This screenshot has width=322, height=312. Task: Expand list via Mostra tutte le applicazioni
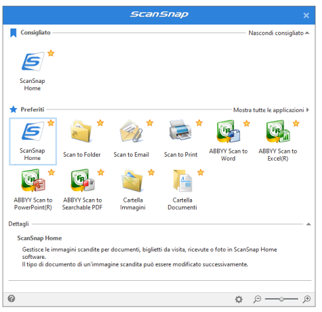(272, 110)
